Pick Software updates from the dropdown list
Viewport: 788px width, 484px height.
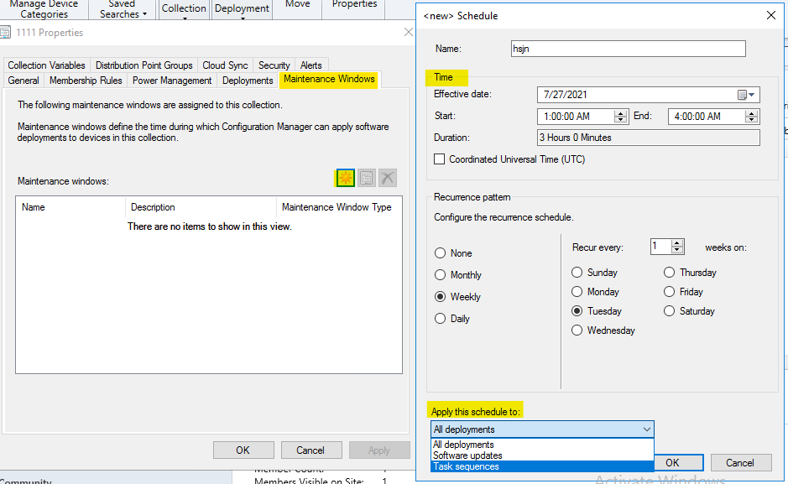(542, 455)
